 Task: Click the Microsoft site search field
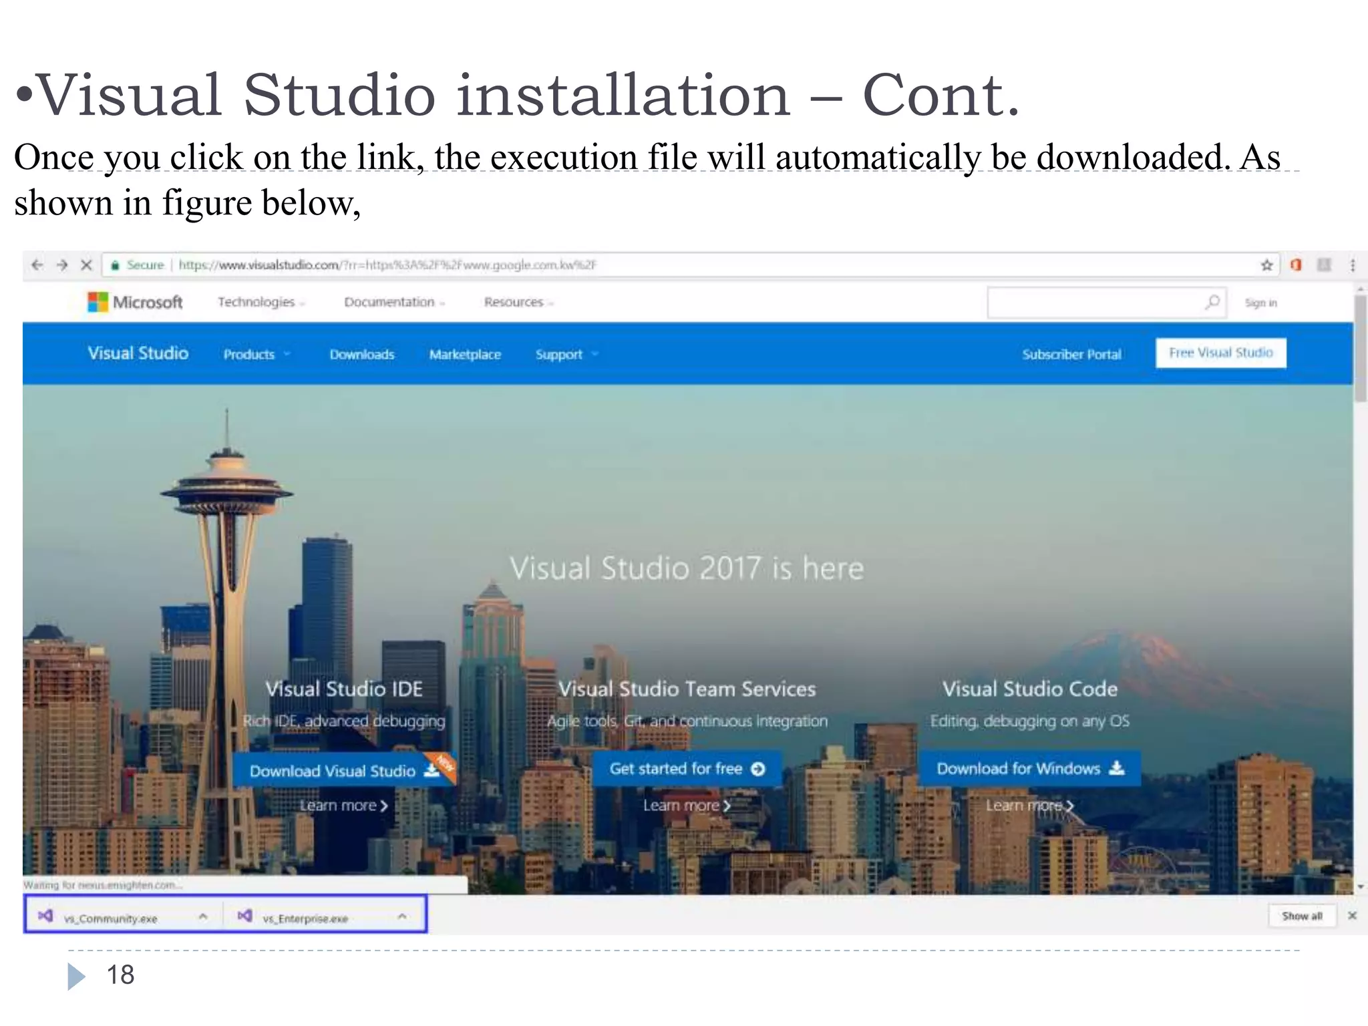[x=1095, y=303]
